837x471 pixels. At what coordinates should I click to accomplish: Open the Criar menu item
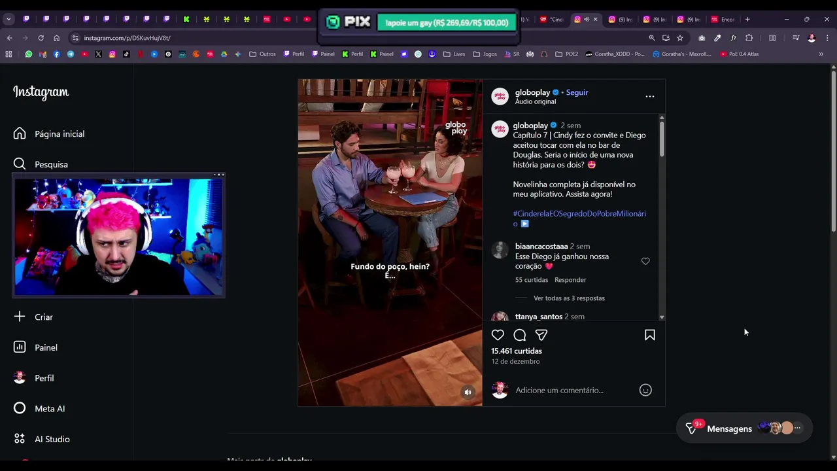click(x=33, y=317)
